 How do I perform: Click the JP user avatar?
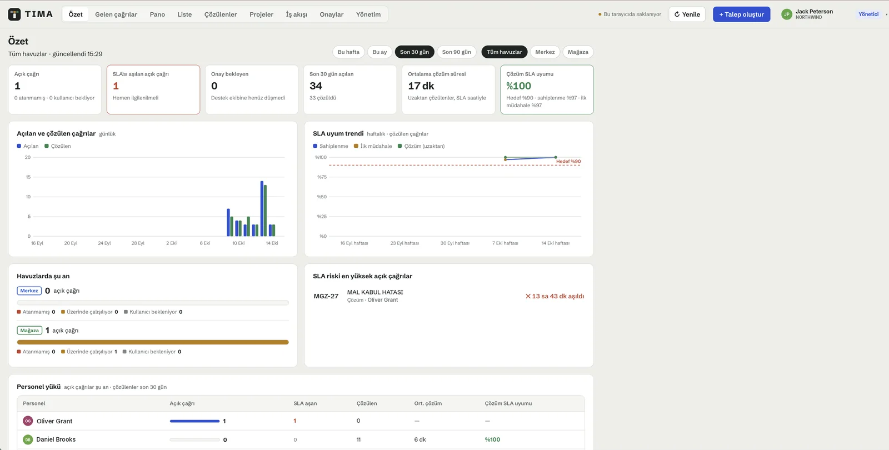[x=787, y=14]
